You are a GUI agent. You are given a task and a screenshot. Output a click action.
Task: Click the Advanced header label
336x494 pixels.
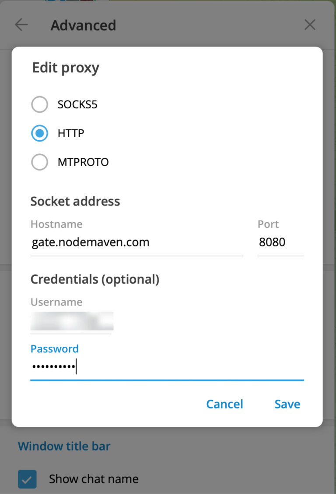(83, 25)
